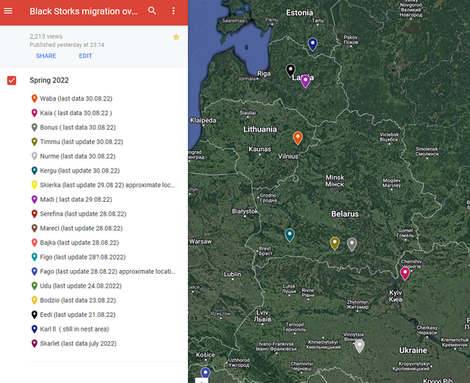This screenshot has height=383, width=470.
Task: Click orange map marker in Lithuania
Action: coord(297,138)
